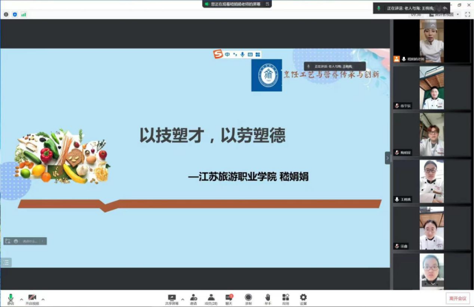Screen dimensions: 474x307
Task: Check network signal strength bars icon
Action: pyautogui.click(x=23, y=14)
